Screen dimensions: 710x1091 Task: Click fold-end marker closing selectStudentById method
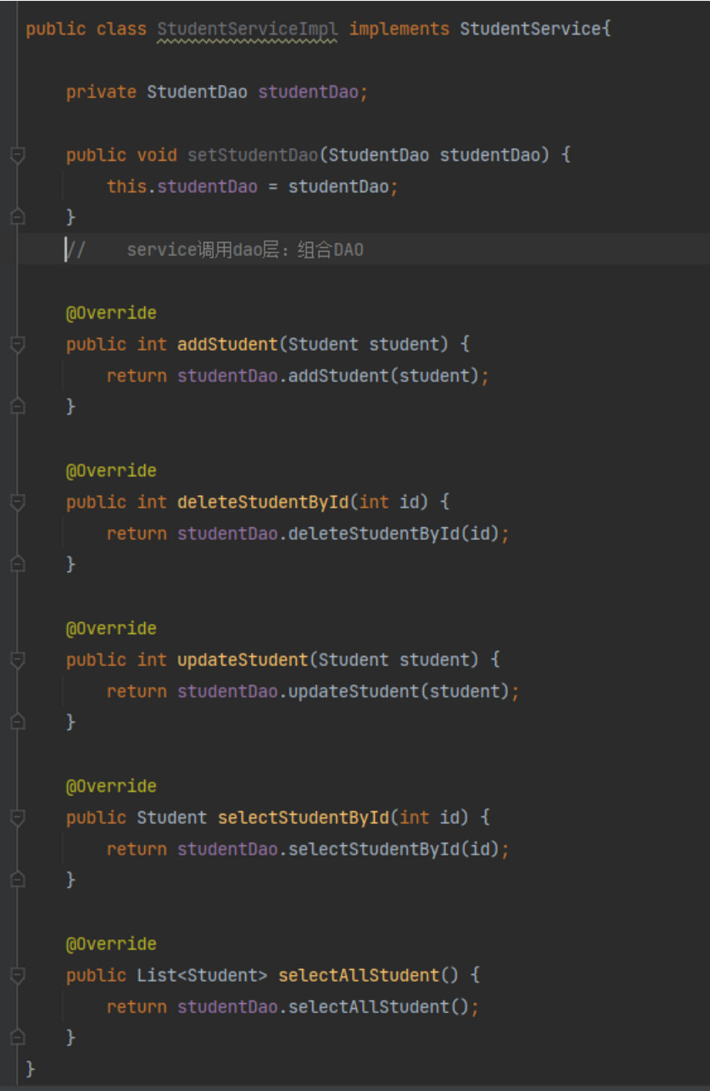tap(18, 879)
